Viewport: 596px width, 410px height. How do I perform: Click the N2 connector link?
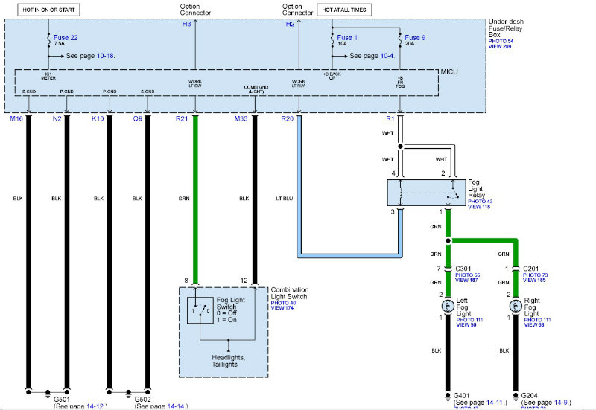[x=57, y=118]
